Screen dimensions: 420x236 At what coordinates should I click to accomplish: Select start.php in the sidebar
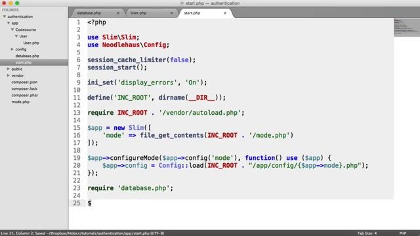pyautogui.click(x=24, y=62)
